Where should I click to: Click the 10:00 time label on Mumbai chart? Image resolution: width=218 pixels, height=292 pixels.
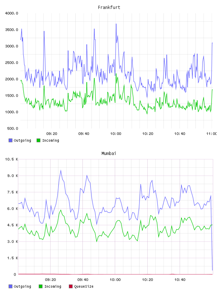click(x=115, y=280)
